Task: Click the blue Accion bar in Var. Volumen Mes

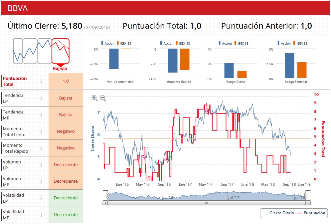Action: 114,59
